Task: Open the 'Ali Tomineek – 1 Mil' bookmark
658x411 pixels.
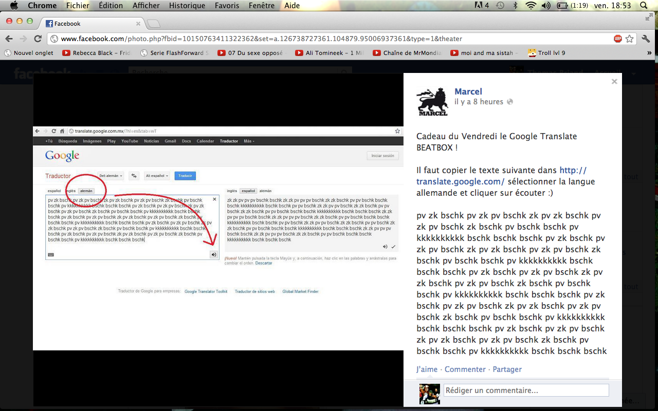Action: click(330, 53)
